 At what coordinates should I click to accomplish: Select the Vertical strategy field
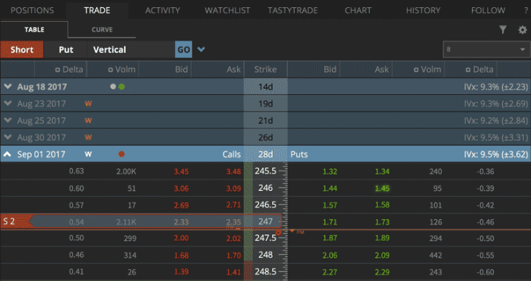coord(131,50)
